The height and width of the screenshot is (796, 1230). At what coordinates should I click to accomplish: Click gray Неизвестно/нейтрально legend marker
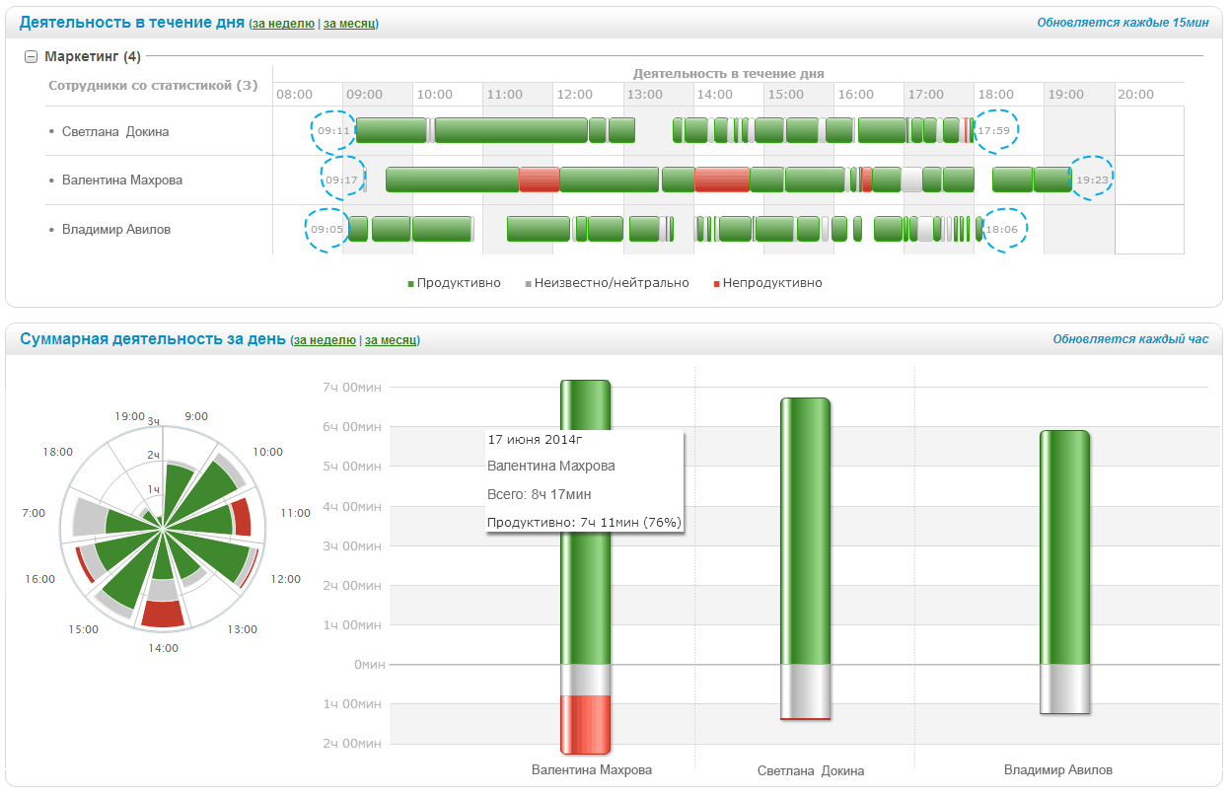pos(528,284)
